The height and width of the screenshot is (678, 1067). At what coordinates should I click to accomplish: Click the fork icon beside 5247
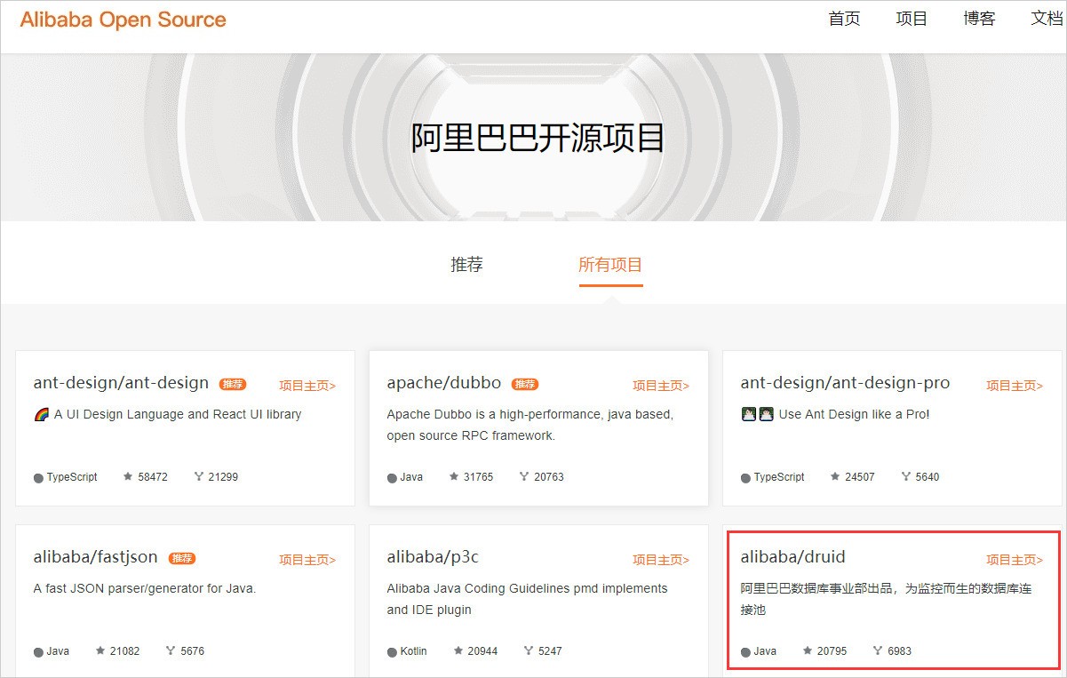pyautogui.click(x=529, y=650)
